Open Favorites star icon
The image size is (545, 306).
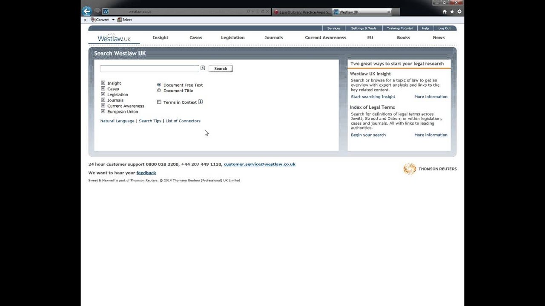pyautogui.click(x=452, y=11)
